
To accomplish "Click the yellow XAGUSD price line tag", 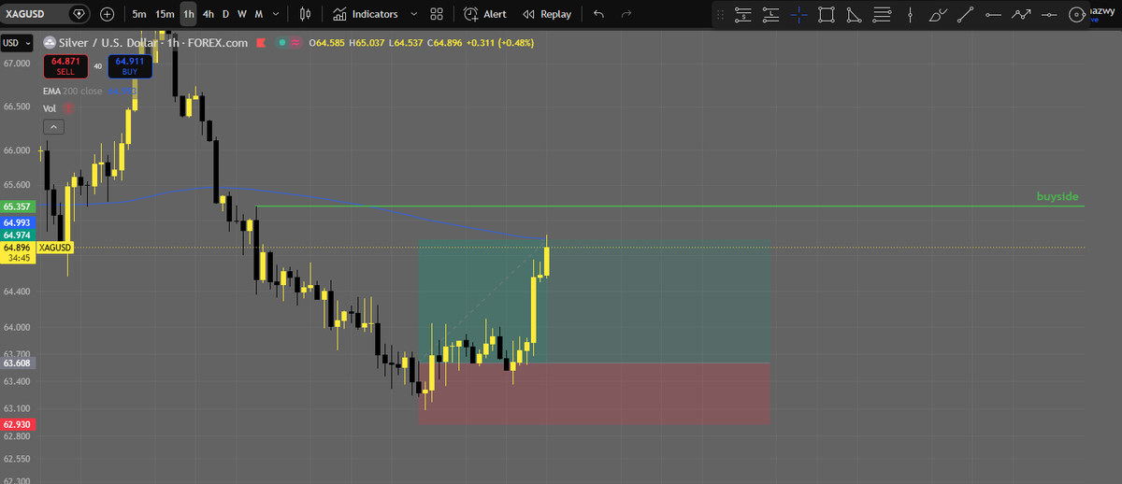I will click(x=57, y=248).
